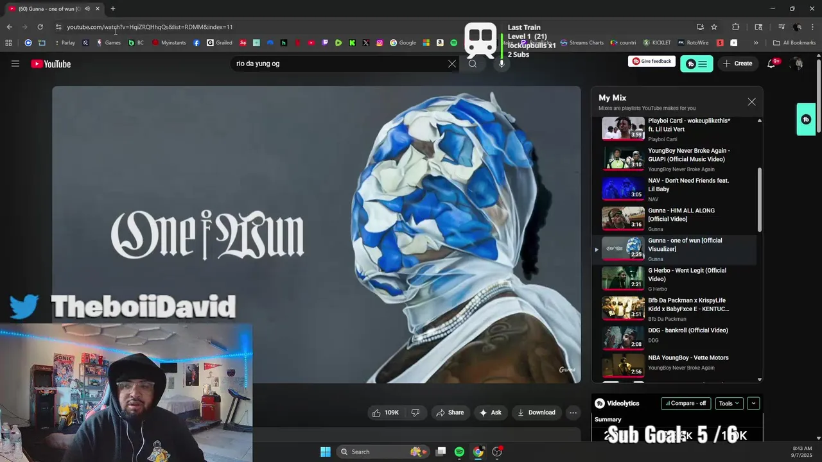Open a new Chrome tab
822x462 pixels.
pyautogui.click(x=113, y=8)
